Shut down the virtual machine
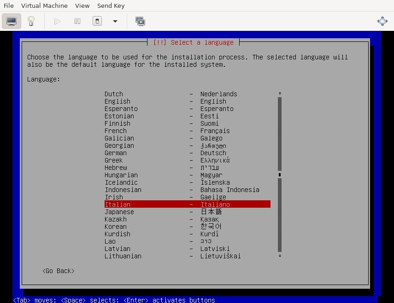The width and height of the screenshot is (394, 303). 97,21
